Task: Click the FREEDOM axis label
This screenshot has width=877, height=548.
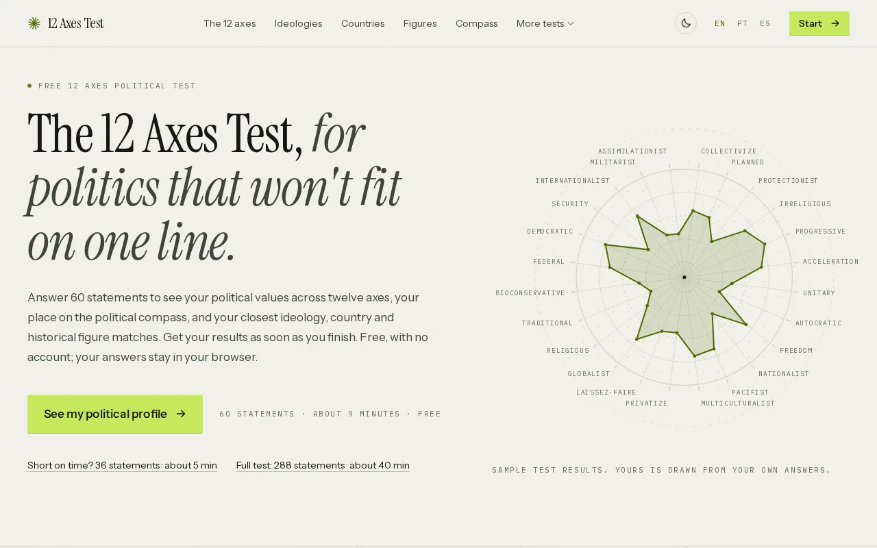Action: click(x=796, y=351)
